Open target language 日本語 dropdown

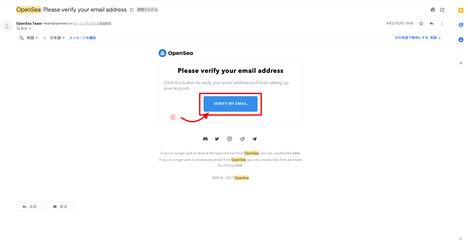[x=57, y=38]
